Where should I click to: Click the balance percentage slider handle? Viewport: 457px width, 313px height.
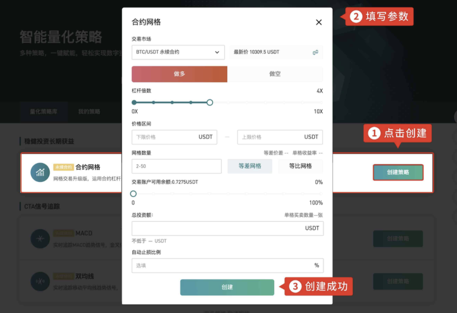[x=133, y=194]
